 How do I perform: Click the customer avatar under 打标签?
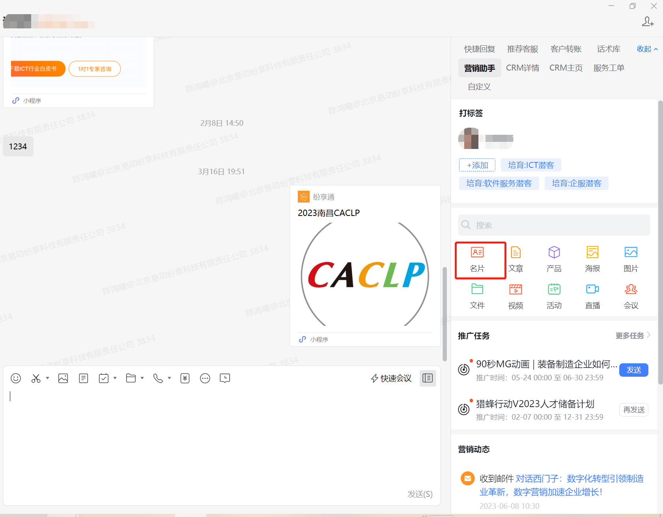coord(469,138)
